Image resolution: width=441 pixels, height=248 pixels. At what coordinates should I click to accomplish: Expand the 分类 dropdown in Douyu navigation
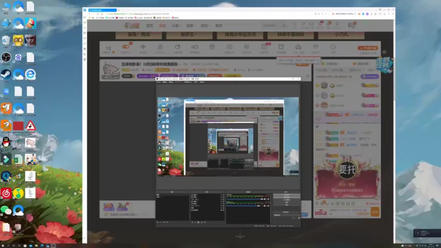pyautogui.click(x=176, y=25)
